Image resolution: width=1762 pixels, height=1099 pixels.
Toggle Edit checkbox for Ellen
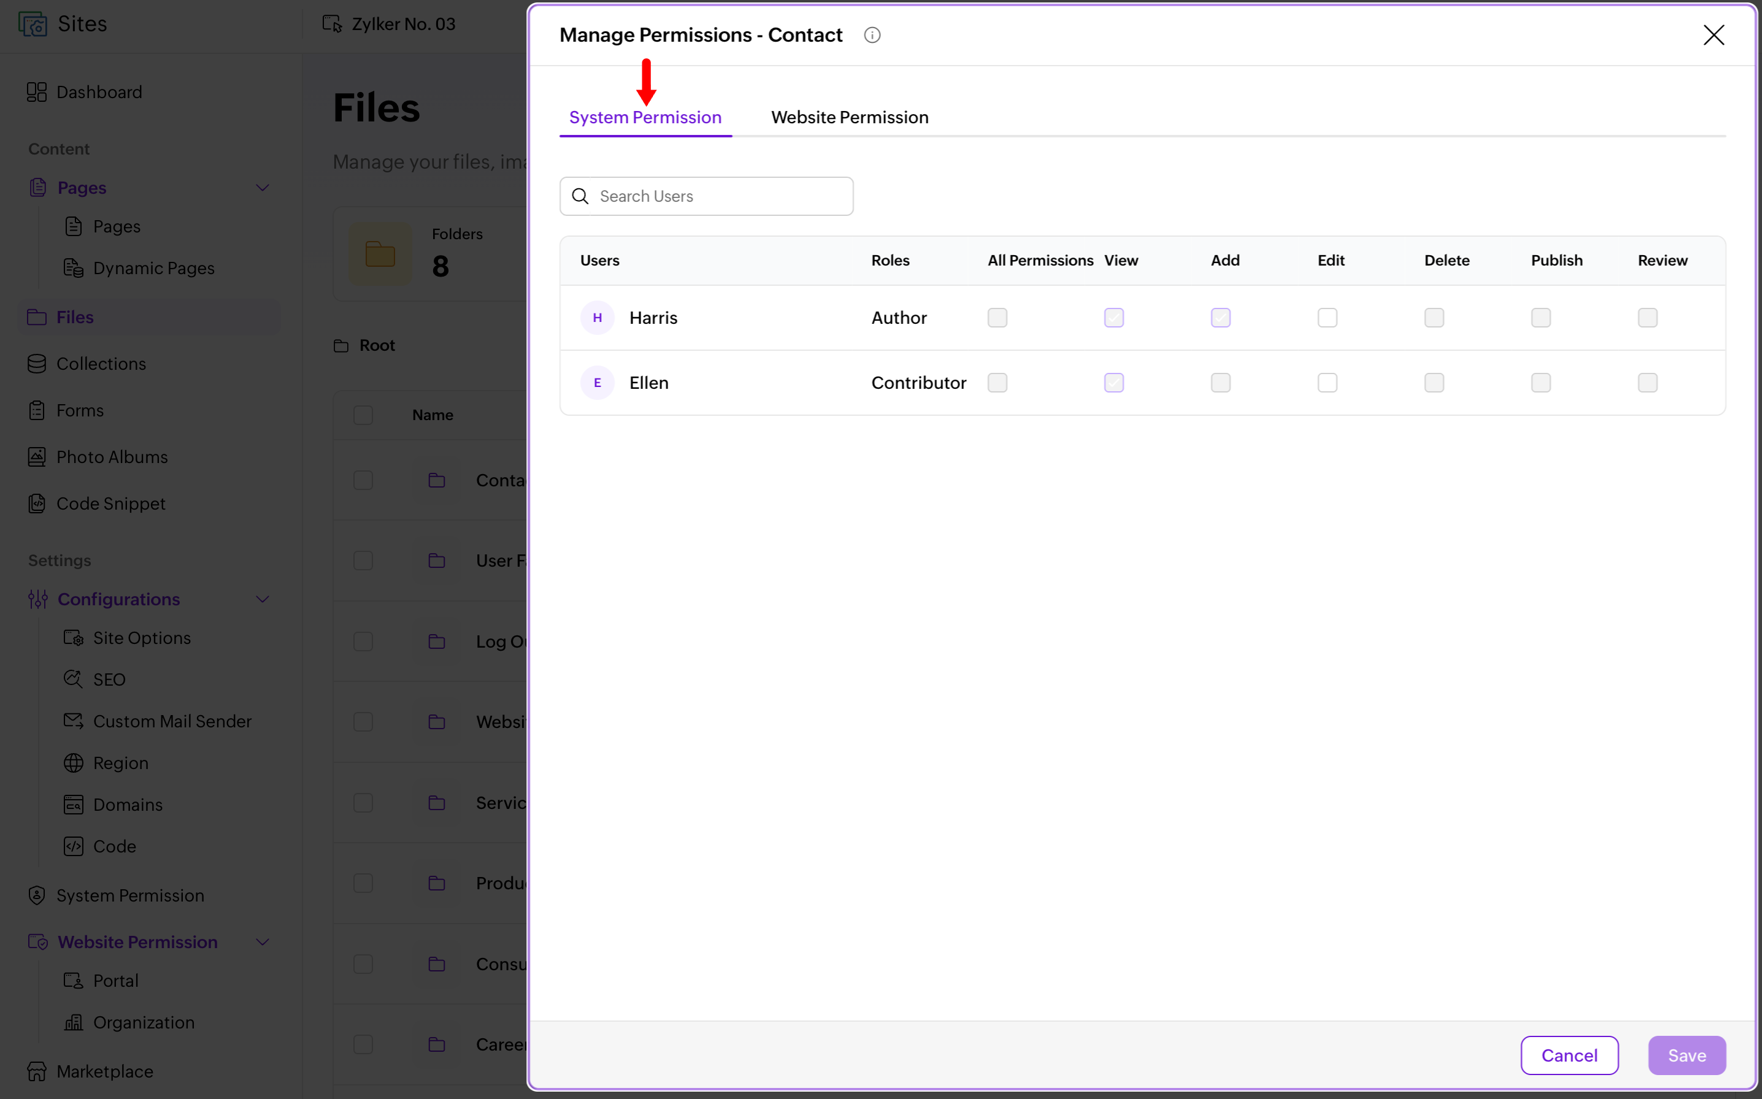tap(1327, 383)
